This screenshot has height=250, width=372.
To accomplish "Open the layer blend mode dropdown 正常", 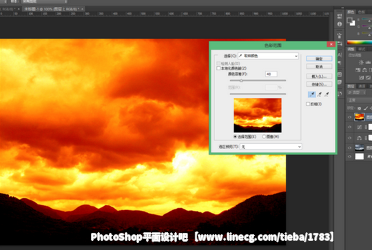I will coord(359,101).
